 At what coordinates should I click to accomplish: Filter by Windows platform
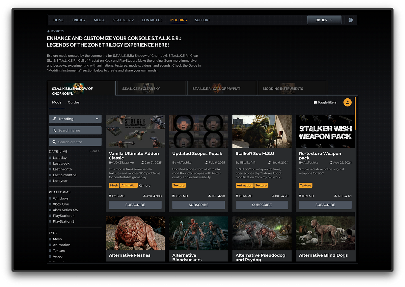[x=59, y=198]
